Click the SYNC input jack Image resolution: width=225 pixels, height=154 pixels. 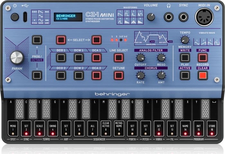click(x=184, y=17)
